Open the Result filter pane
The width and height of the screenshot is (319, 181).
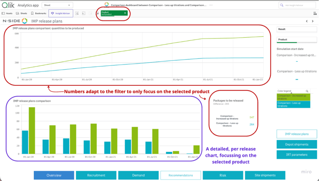[x=297, y=29]
